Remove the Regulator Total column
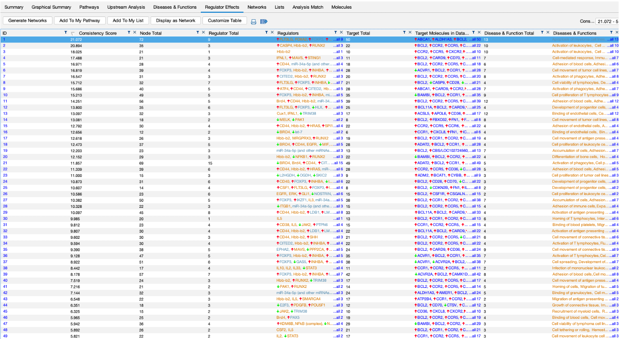Image resolution: width=619 pixels, height=339 pixels. click(x=272, y=33)
